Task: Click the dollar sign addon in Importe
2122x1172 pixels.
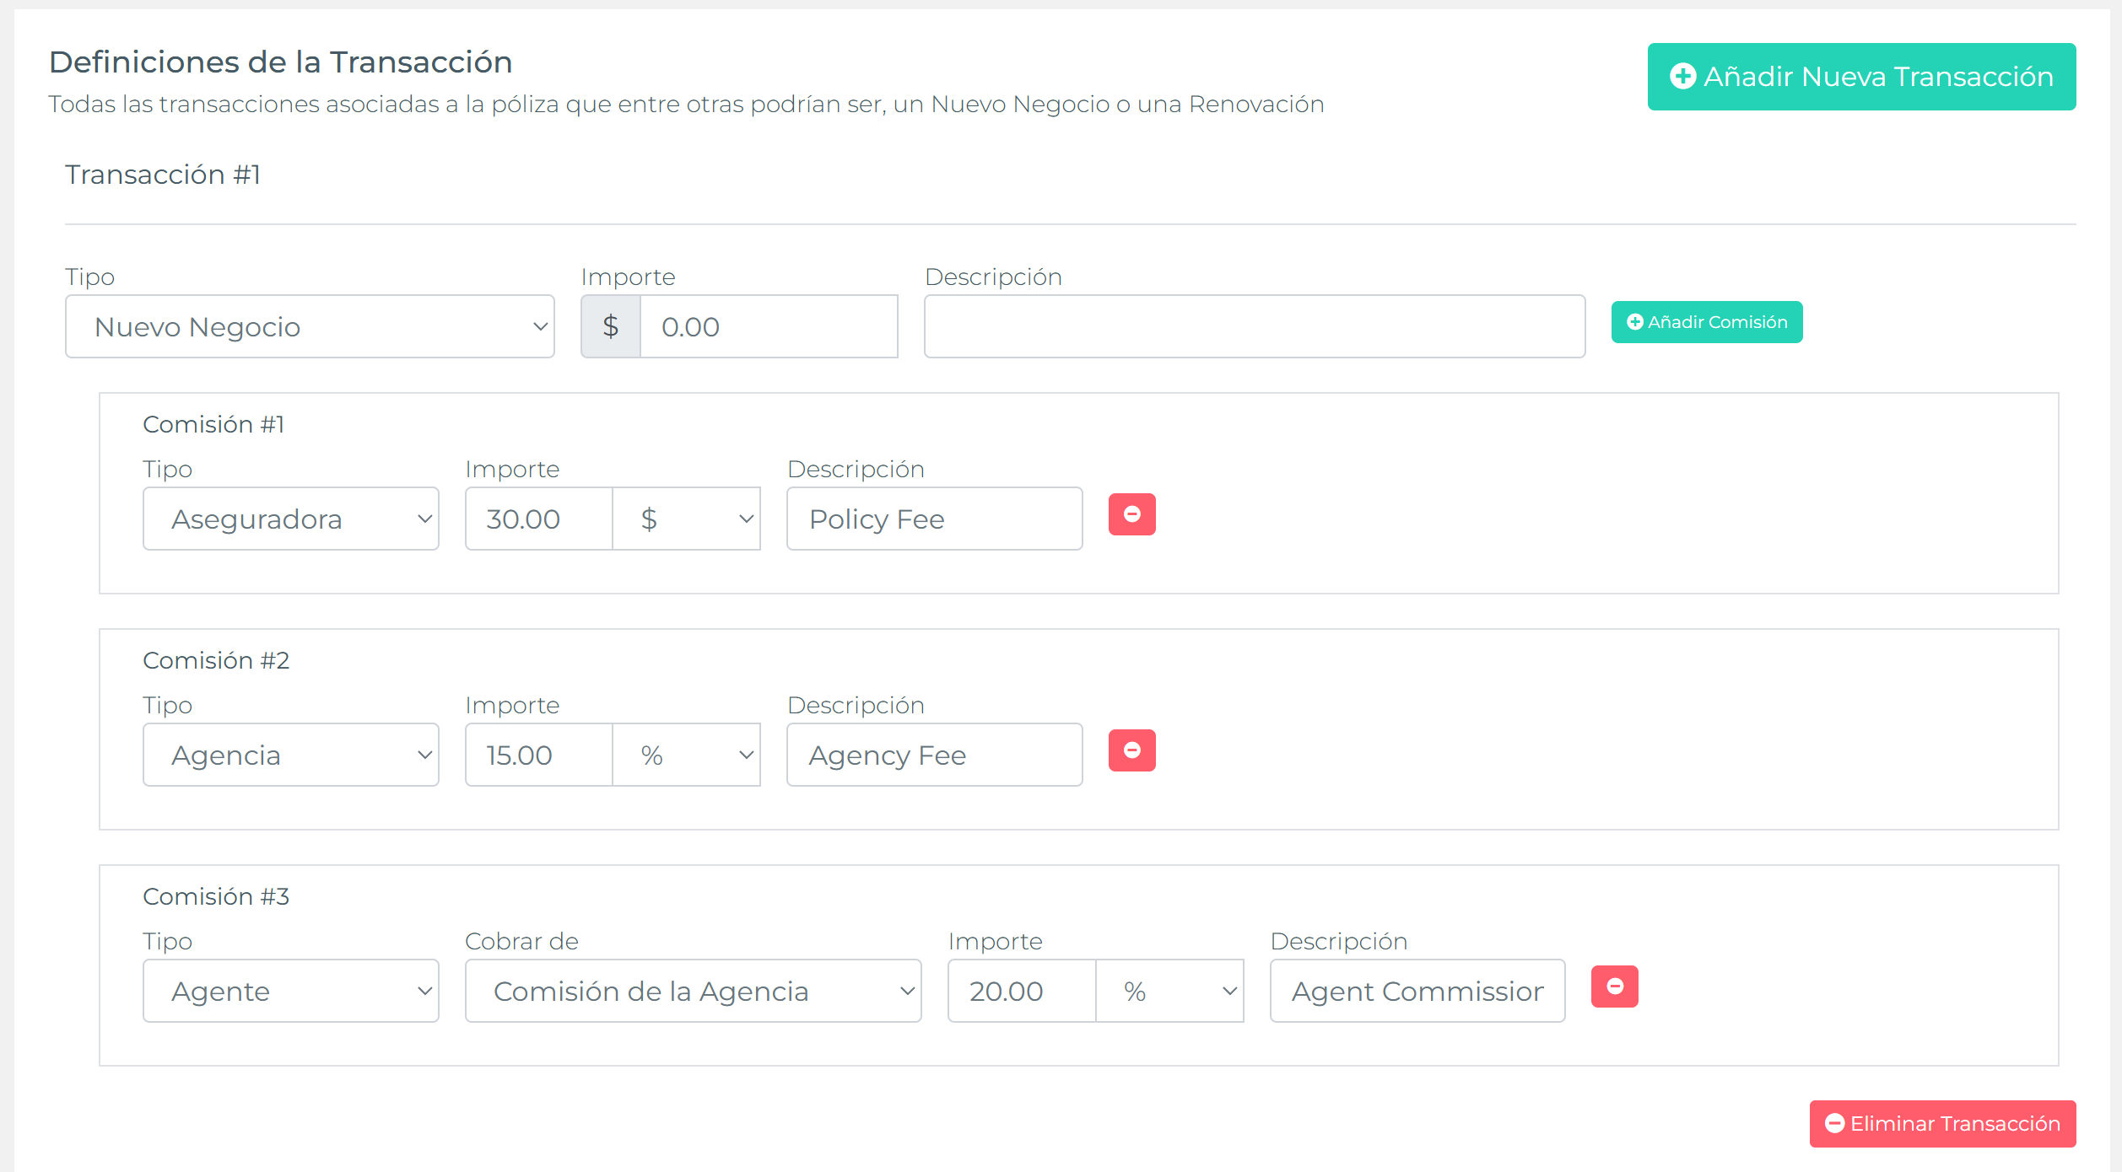Action: [610, 327]
